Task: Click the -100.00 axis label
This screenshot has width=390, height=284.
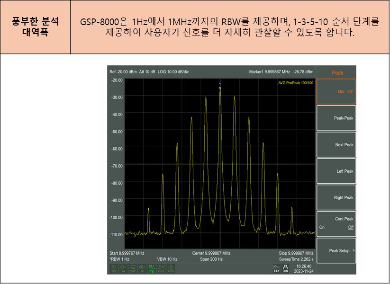Action: coord(116,217)
